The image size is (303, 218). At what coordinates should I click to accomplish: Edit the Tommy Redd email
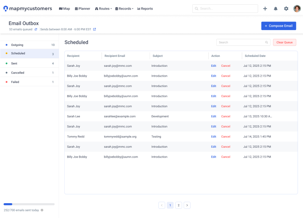[214, 136]
